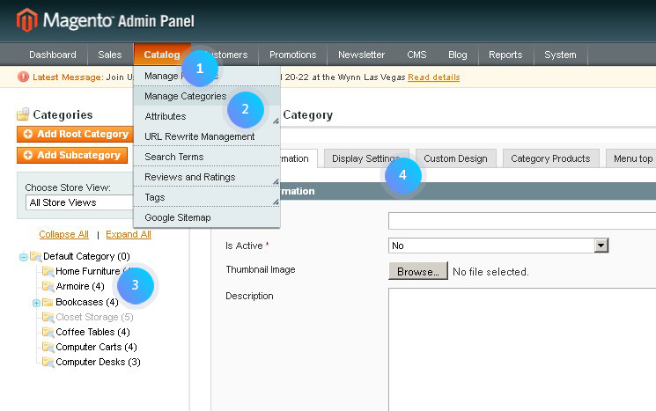
Task: Click Computer Desks folder icon
Action: [x=48, y=362]
